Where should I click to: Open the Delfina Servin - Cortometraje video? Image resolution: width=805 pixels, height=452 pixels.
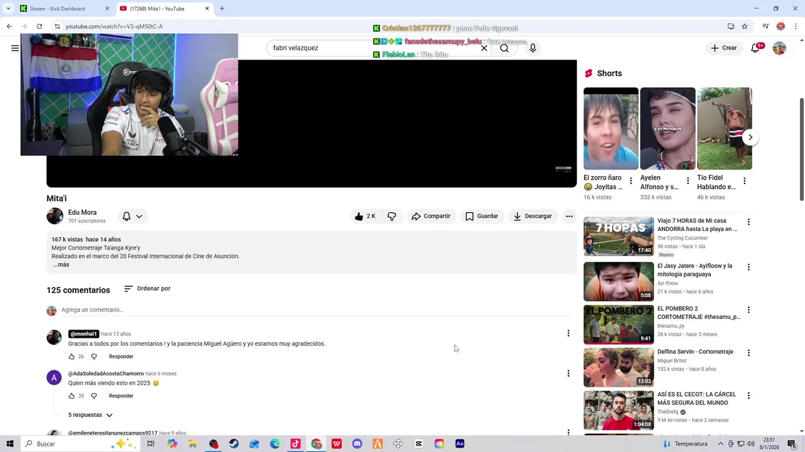point(695,352)
